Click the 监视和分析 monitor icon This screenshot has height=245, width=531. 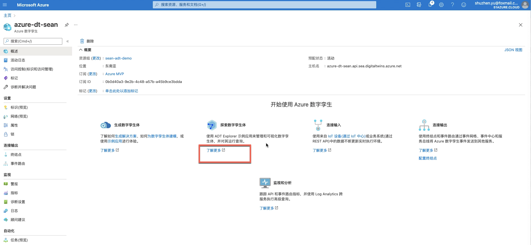point(265,183)
